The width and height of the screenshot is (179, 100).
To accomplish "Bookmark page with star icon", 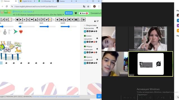I will pyautogui.click(x=88, y=6).
